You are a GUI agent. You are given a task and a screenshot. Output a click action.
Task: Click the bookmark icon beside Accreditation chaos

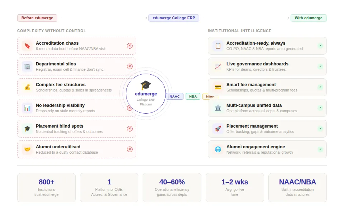coord(27,46)
